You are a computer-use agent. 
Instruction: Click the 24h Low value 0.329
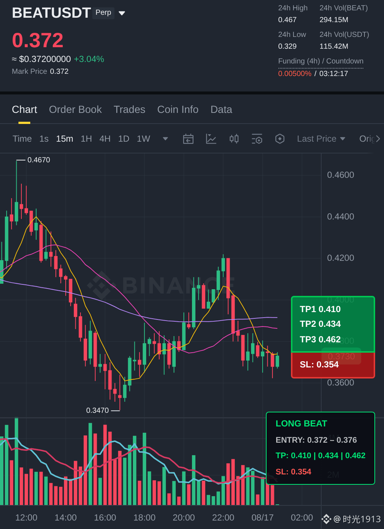point(287,46)
